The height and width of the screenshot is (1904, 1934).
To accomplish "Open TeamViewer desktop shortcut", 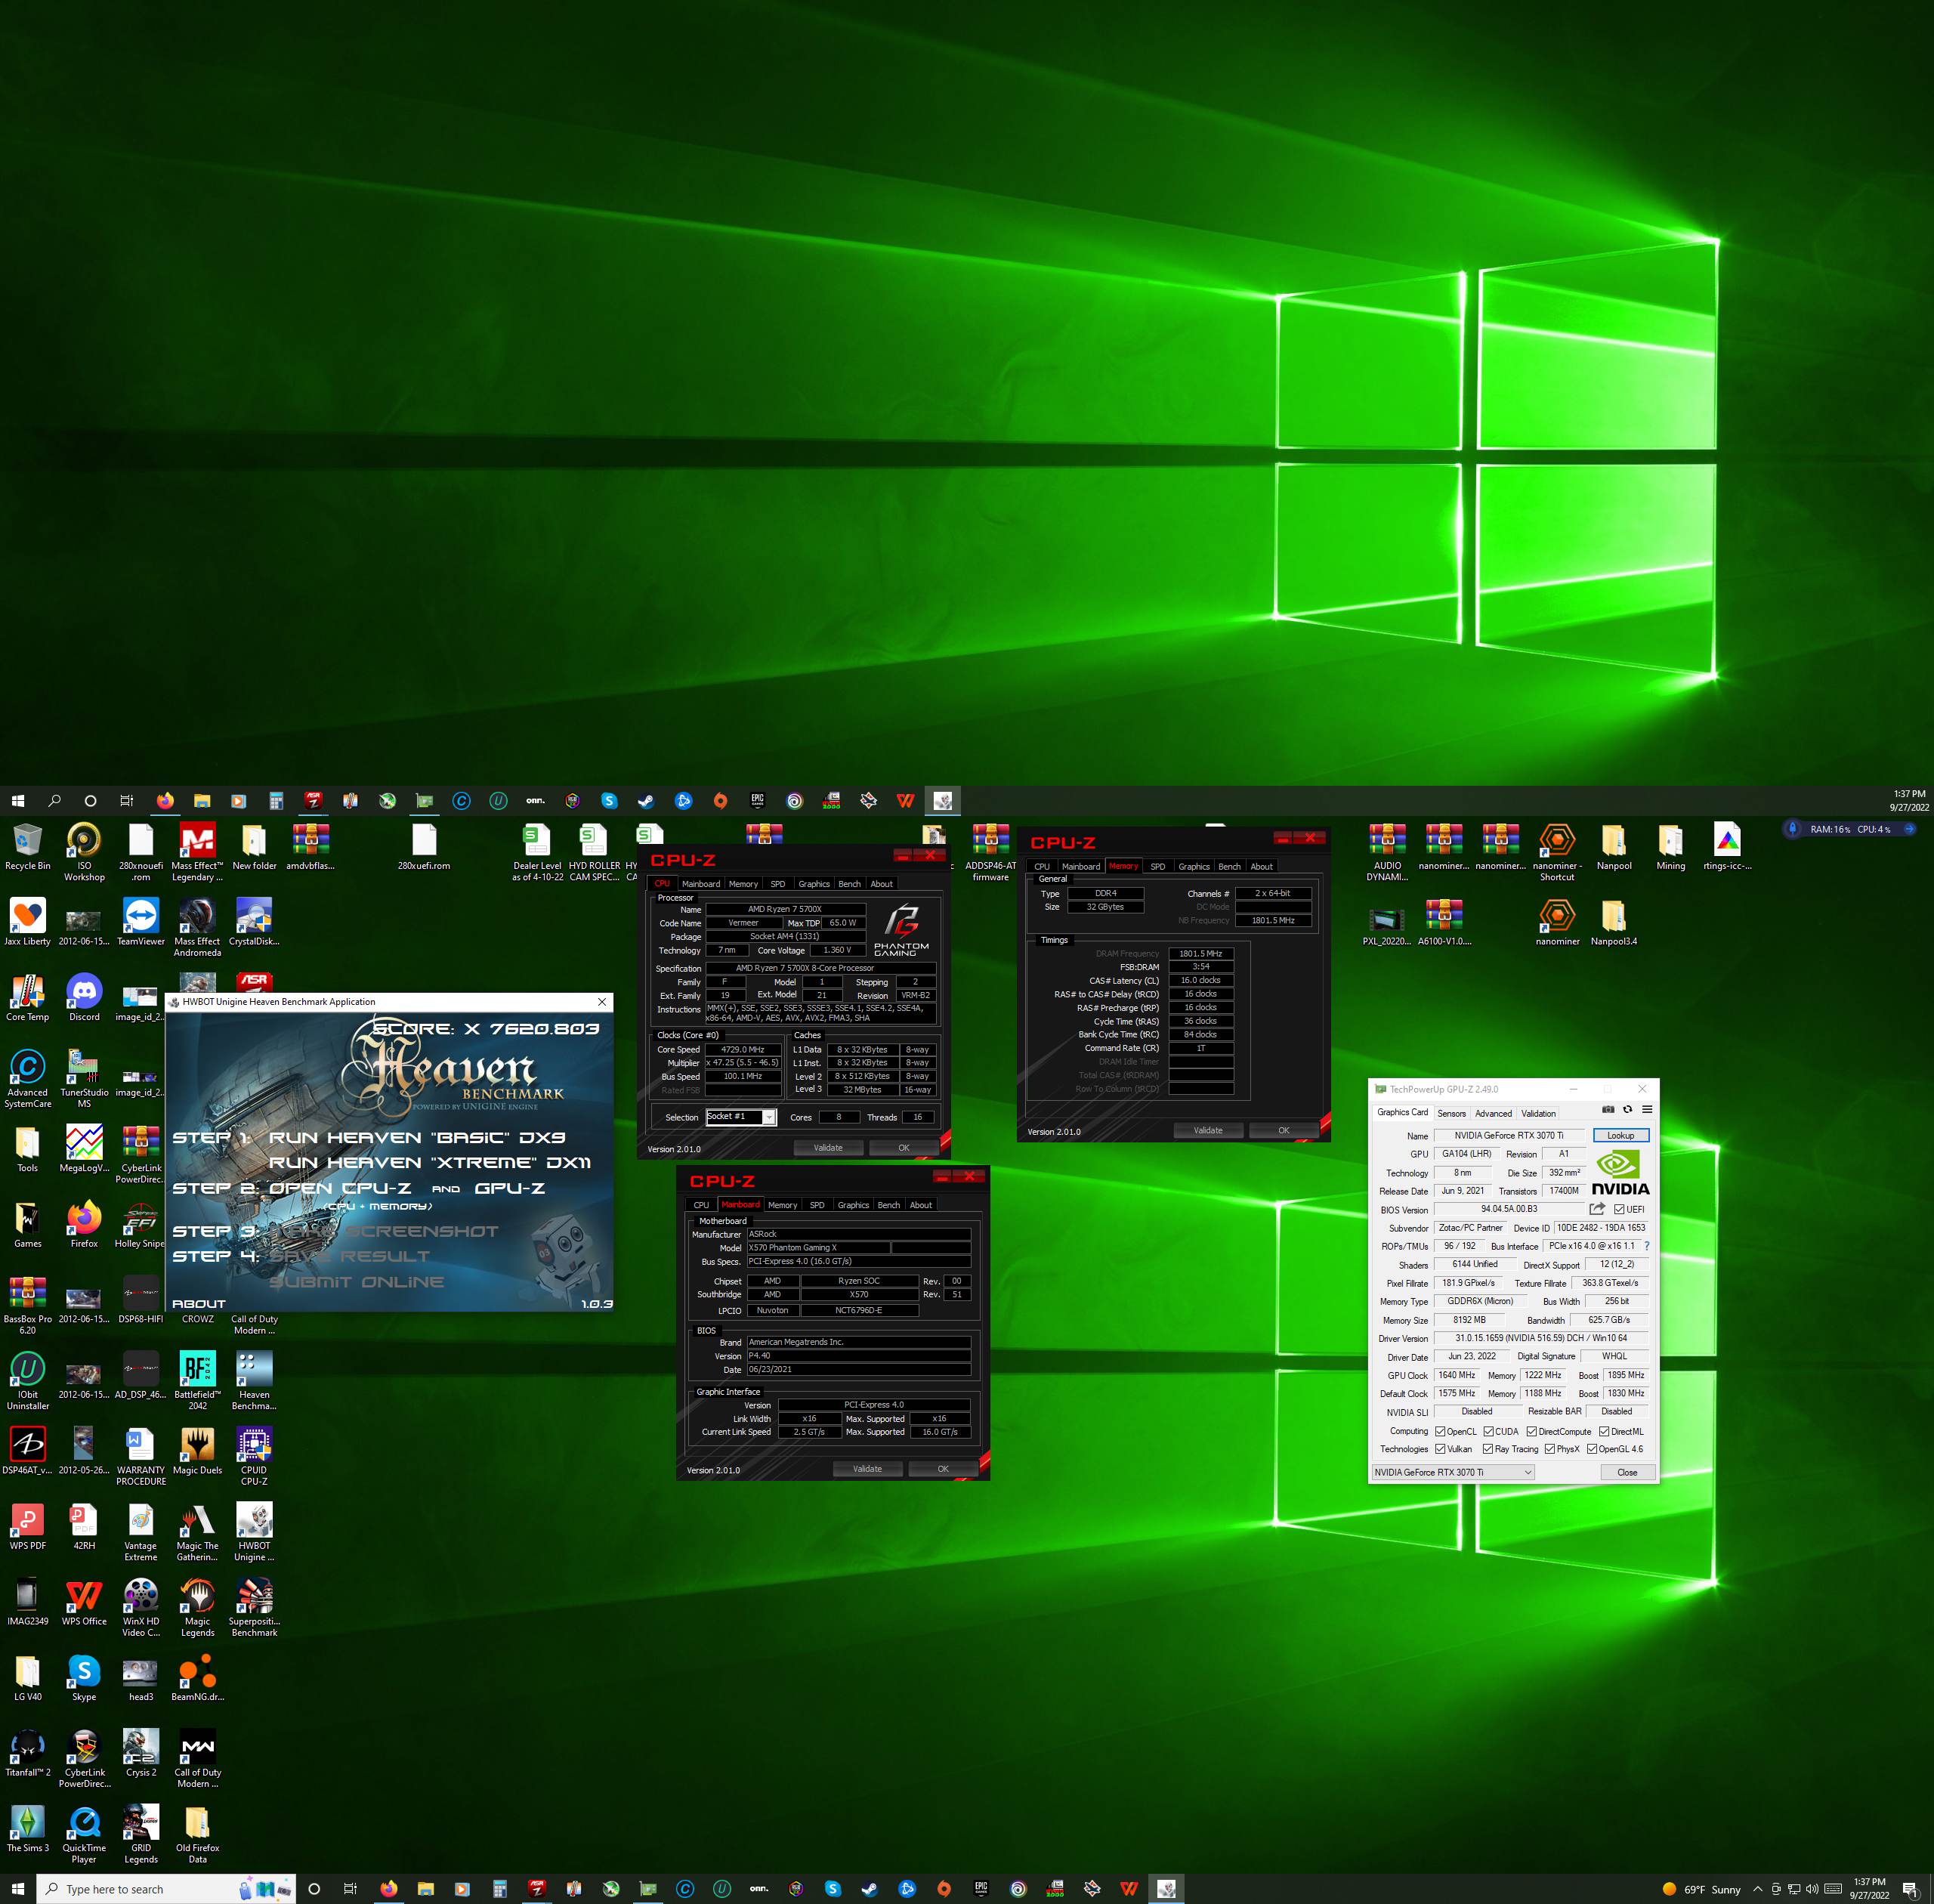I will 141,922.
